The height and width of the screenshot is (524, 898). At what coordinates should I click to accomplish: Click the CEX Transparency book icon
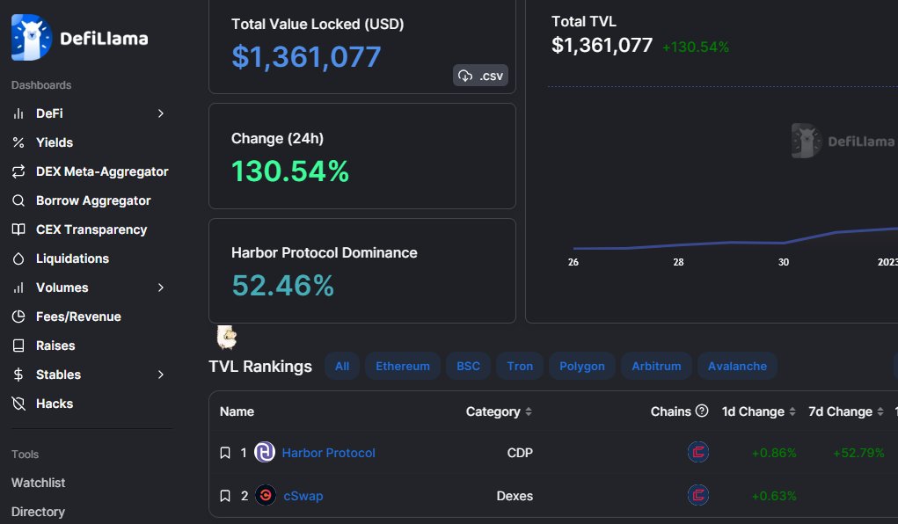pyautogui.click(x=18, y=229)
